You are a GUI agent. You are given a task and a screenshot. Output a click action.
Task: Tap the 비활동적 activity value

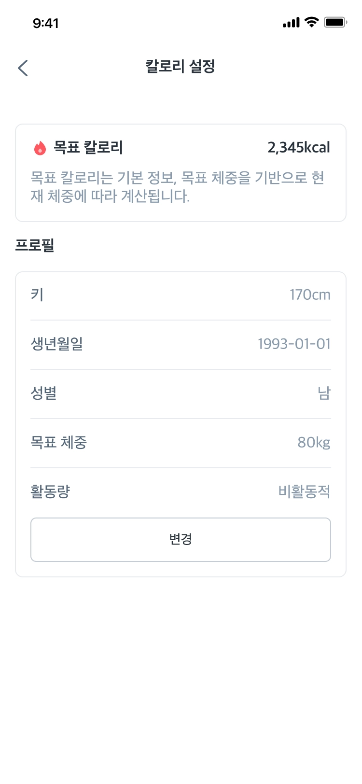click(x=304, y=491)
